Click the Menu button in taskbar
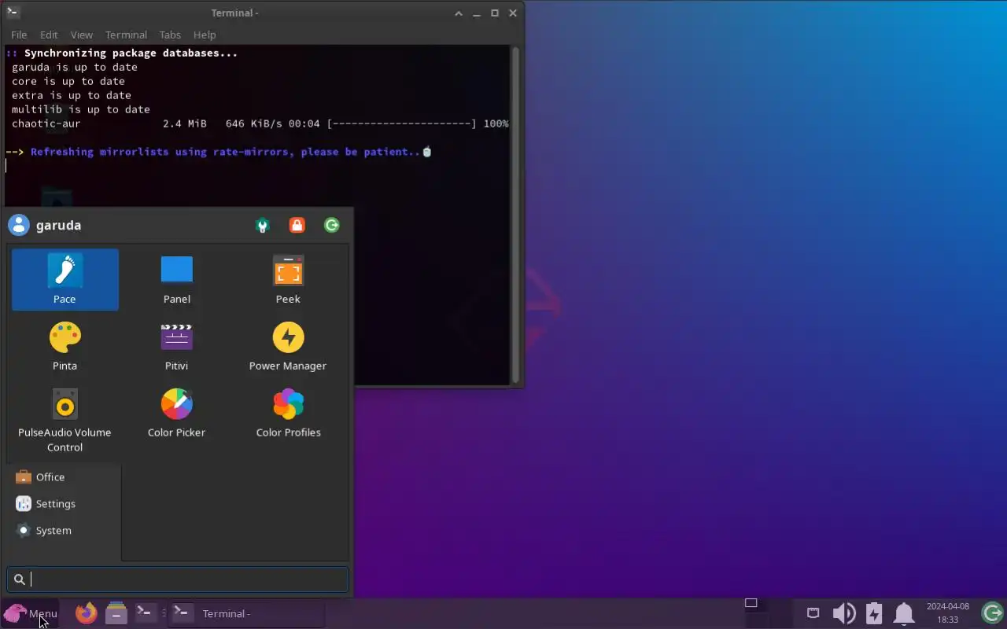 click(30, 613)
